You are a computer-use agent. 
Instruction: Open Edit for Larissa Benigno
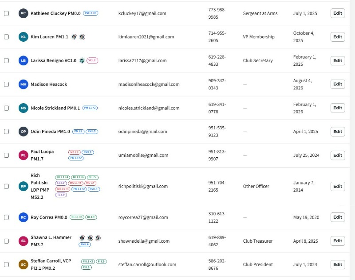[338, 60]
